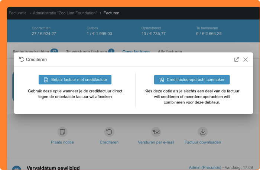This screenshot has width=260, height=170.
Task: Click the Vervaldatum gewijzigd entry title
Action: click(x=53, y=168)
